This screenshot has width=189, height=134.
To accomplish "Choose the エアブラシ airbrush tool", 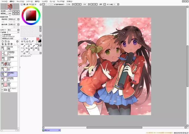I will pos(28,45).
